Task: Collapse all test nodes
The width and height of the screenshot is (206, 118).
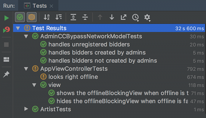Action: click(85, 17)
